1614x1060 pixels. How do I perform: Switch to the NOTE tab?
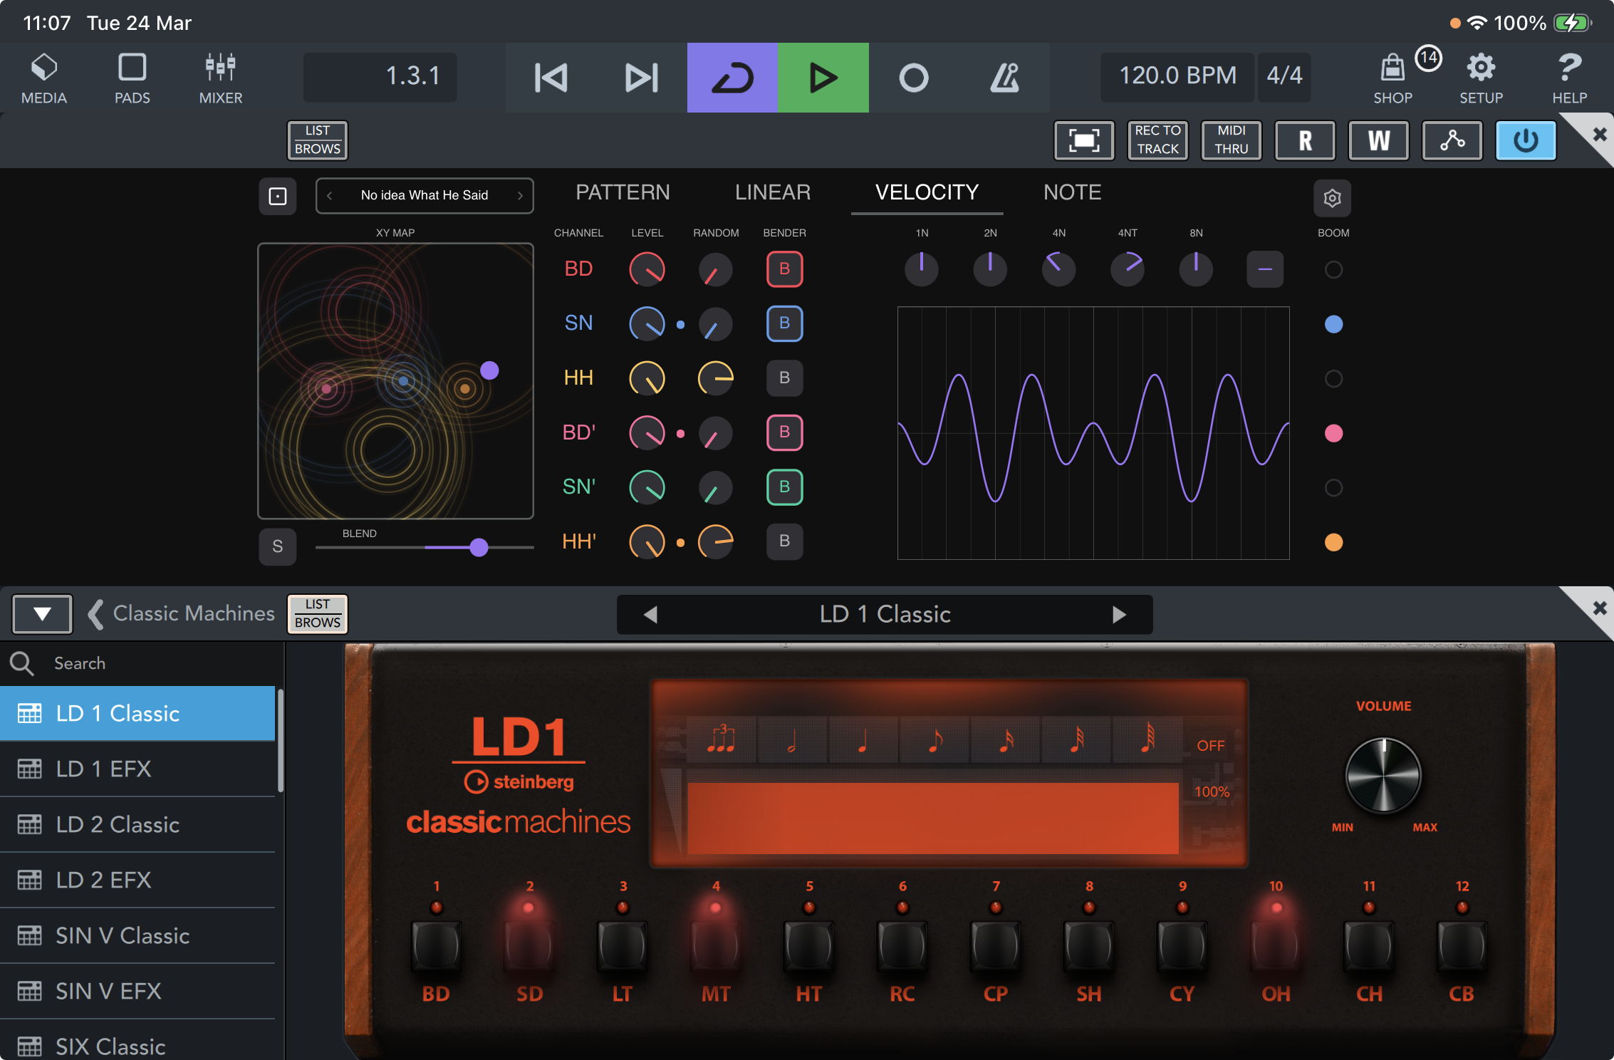pyautogui.click(x=1071, y=192)
